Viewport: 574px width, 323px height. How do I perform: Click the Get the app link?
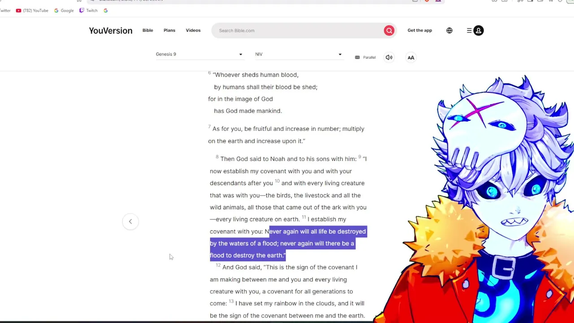420,30
